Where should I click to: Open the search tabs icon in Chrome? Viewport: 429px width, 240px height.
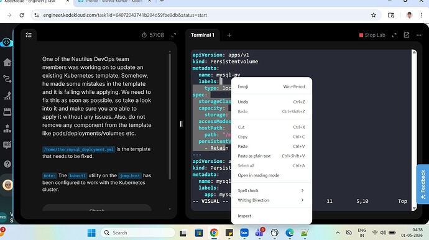[x=391, y=15]
